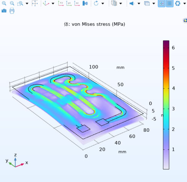This screenshot has height=182, width=187.
Task: Open the scene light dropdown arrow
Action: click(139, 3)
